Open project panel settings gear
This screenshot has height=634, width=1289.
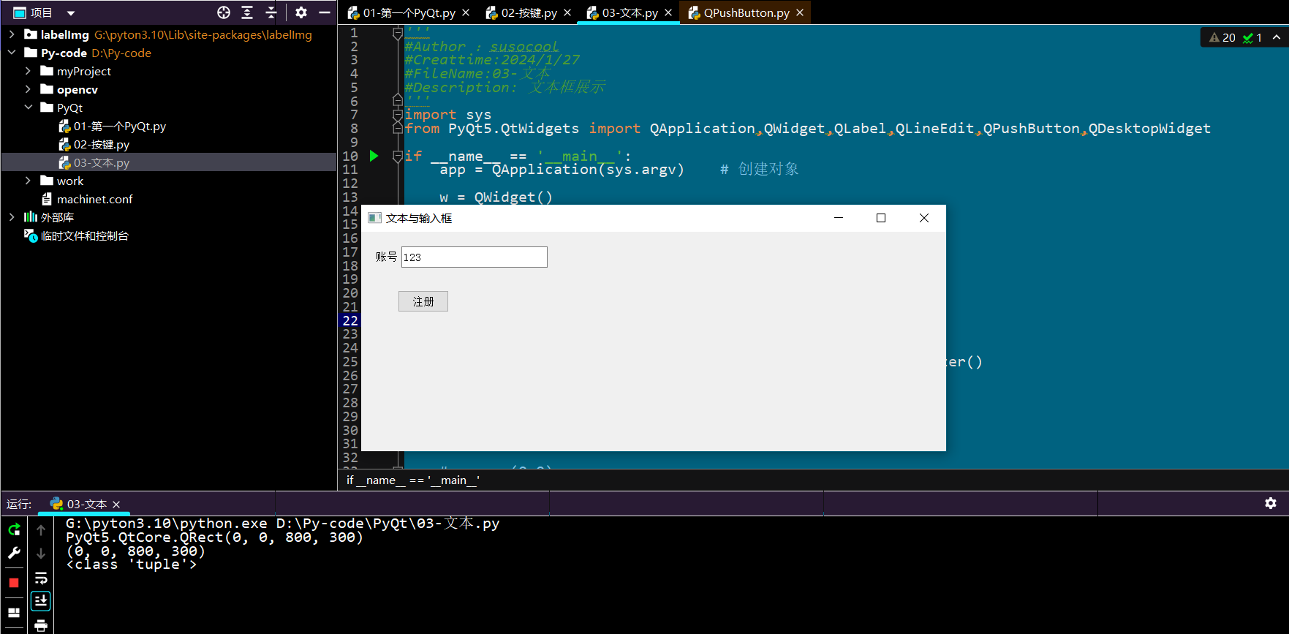[x=301, y=12]
